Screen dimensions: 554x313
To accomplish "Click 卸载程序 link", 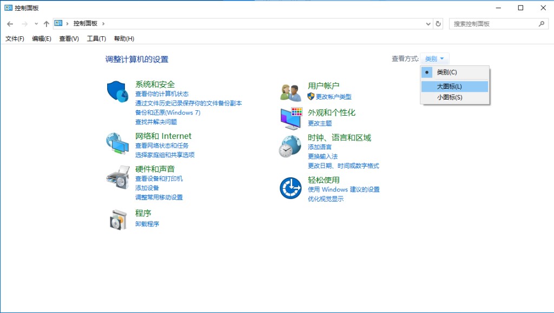I will coord(147,224).
